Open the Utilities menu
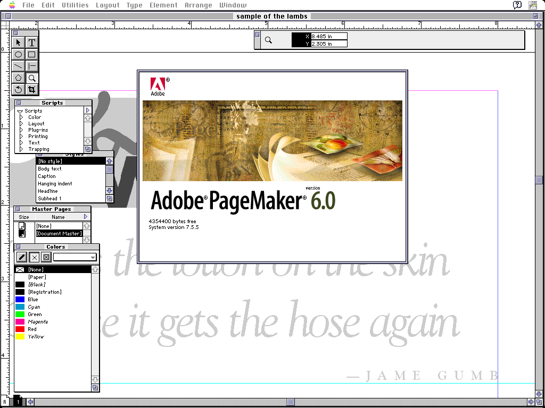 point(75,5)
